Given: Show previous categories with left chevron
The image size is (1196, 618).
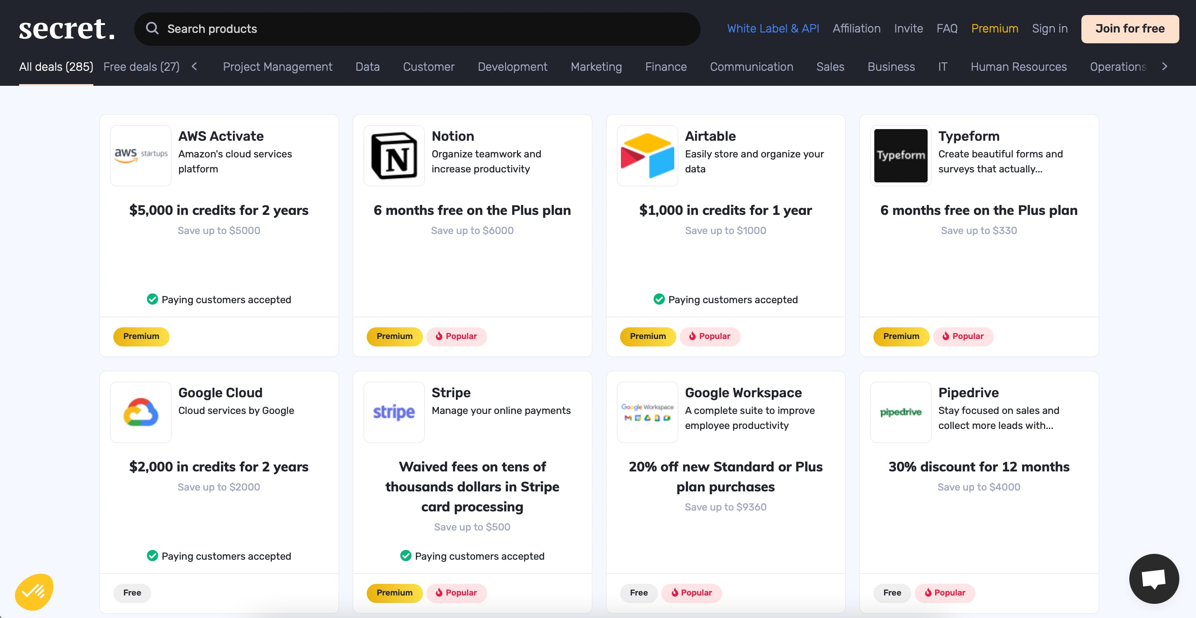Looking at the screenshot, I should pyautogui.click(x=195, y=66).
